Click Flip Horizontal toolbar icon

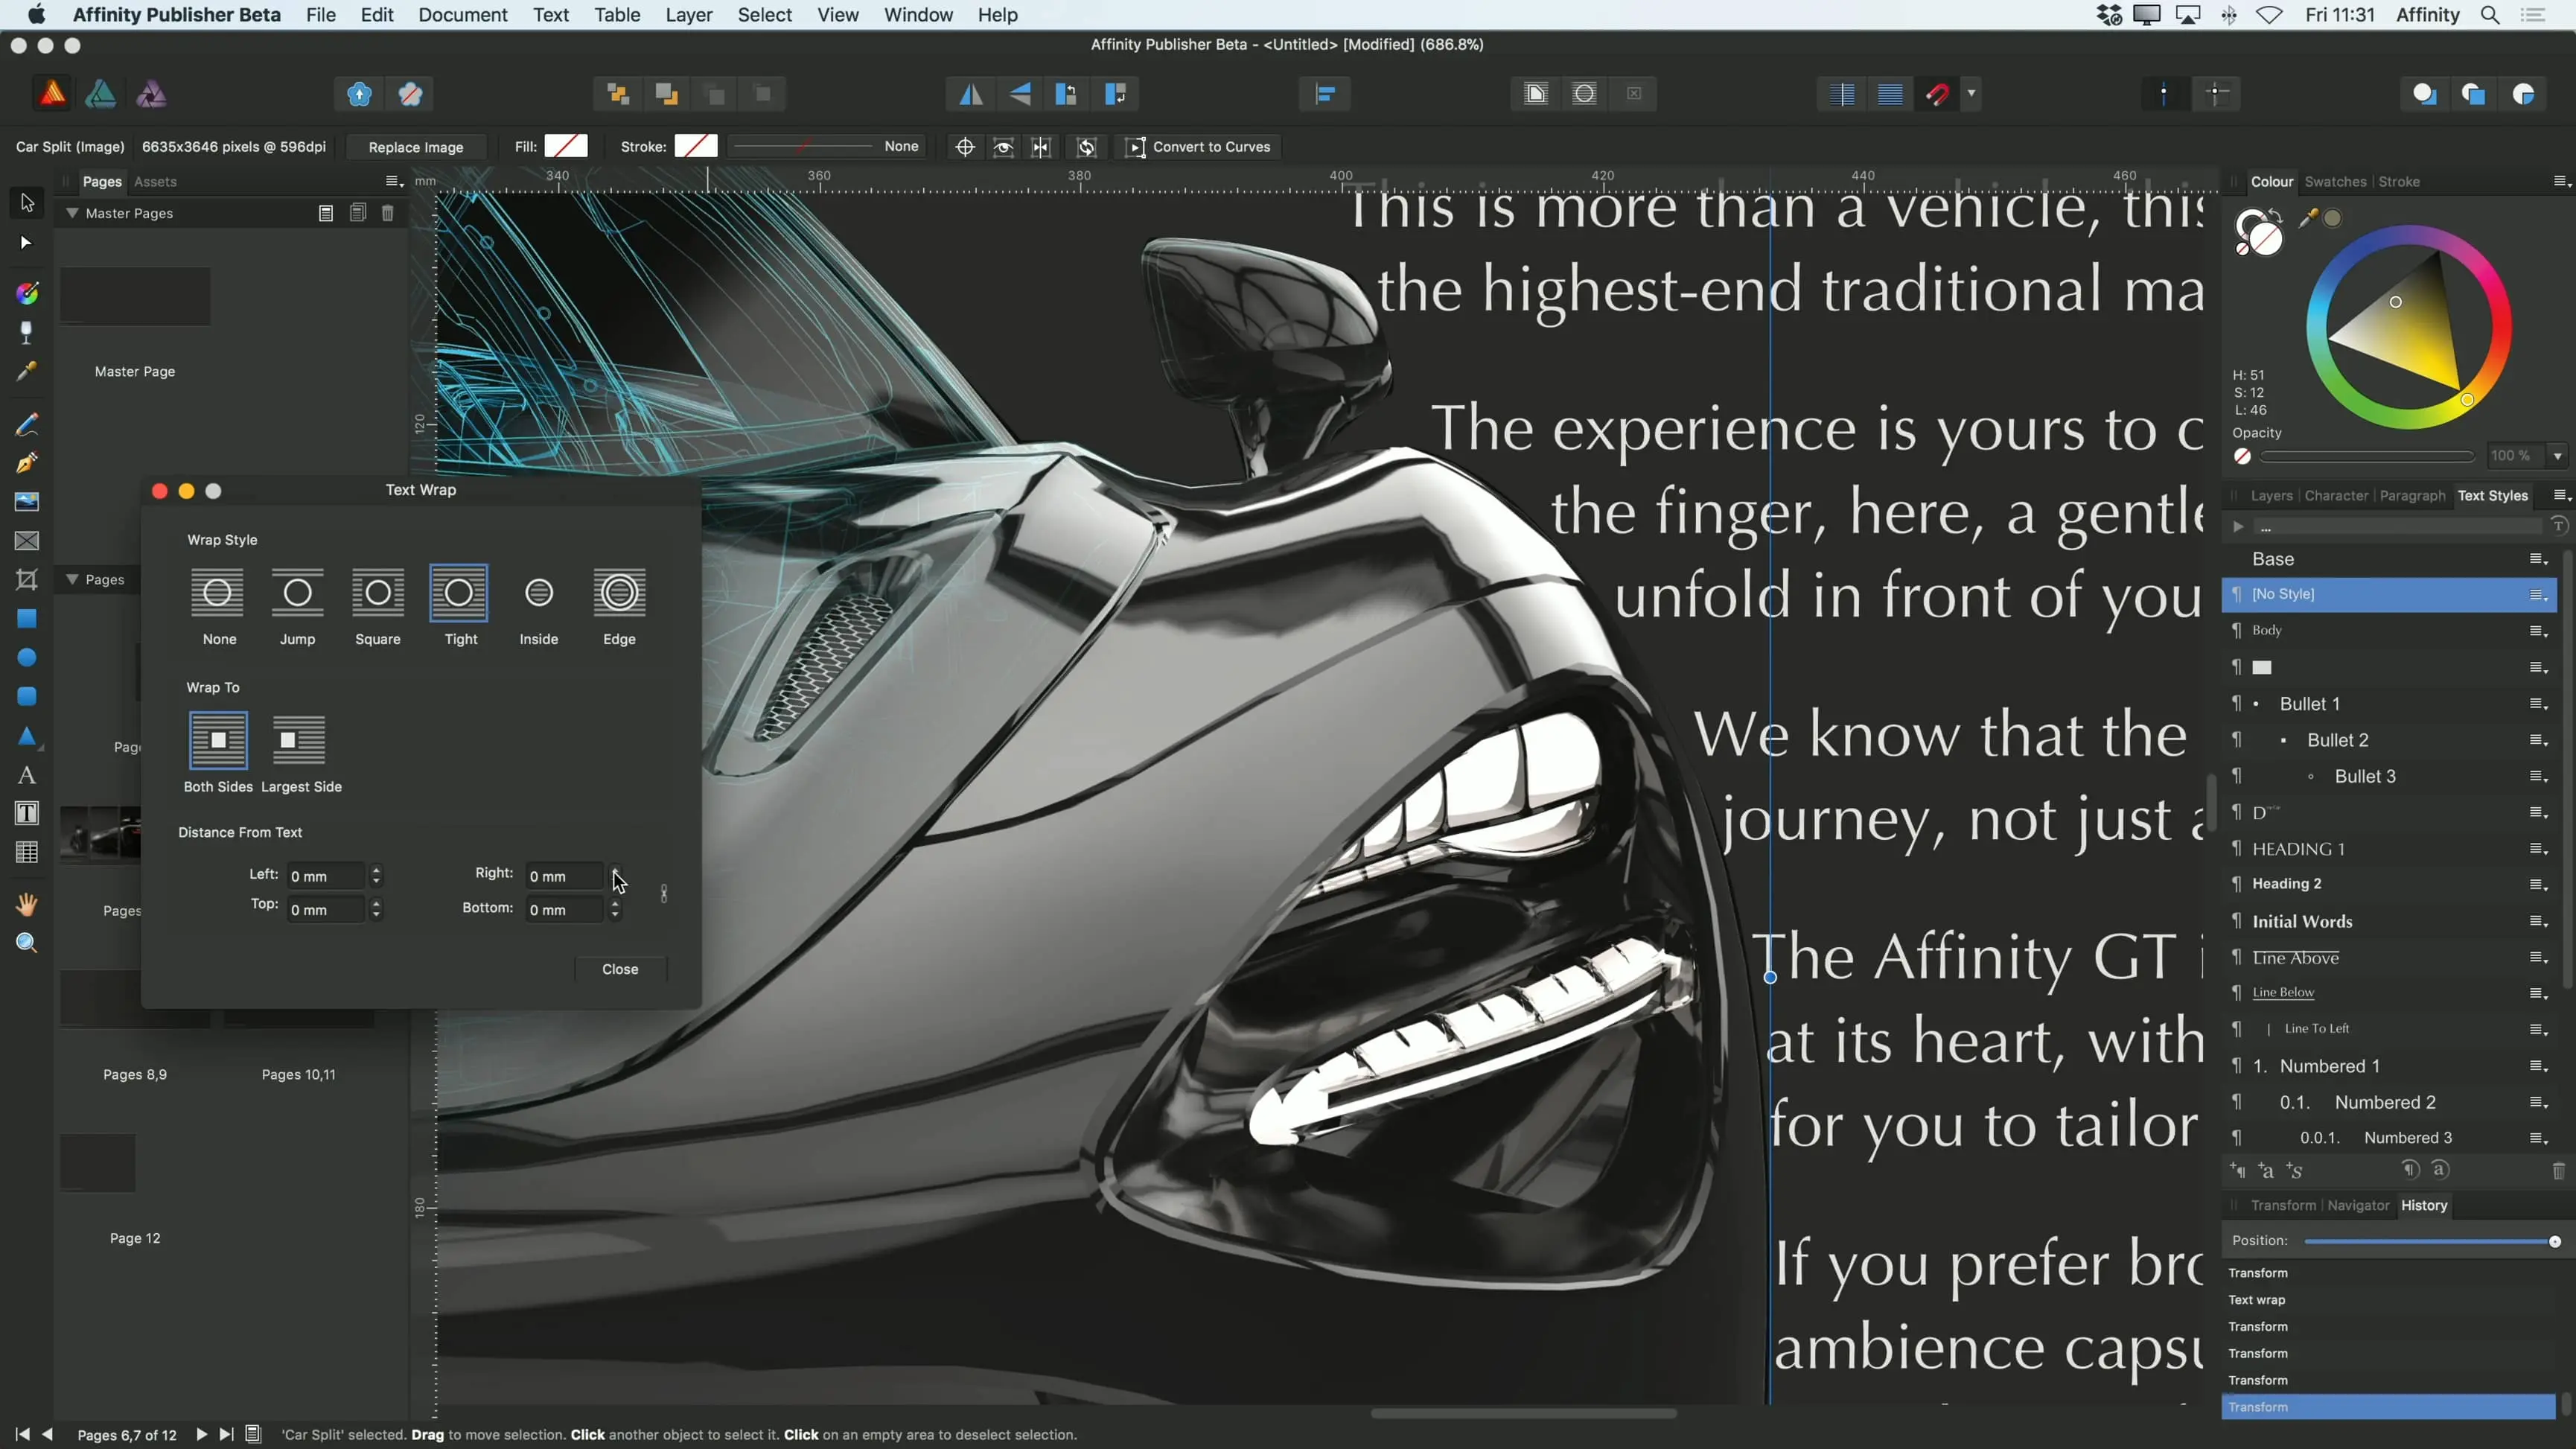point(971,94)
